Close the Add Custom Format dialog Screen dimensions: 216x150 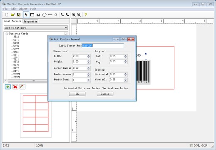[x=131, y=39]
